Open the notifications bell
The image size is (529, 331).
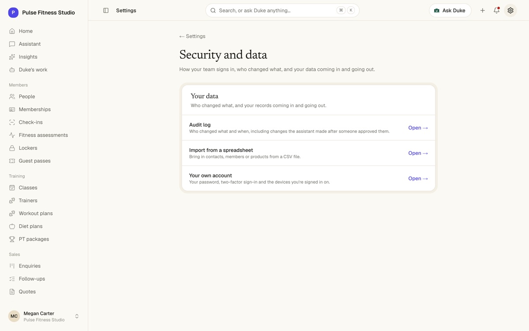[x=496, y=11]
